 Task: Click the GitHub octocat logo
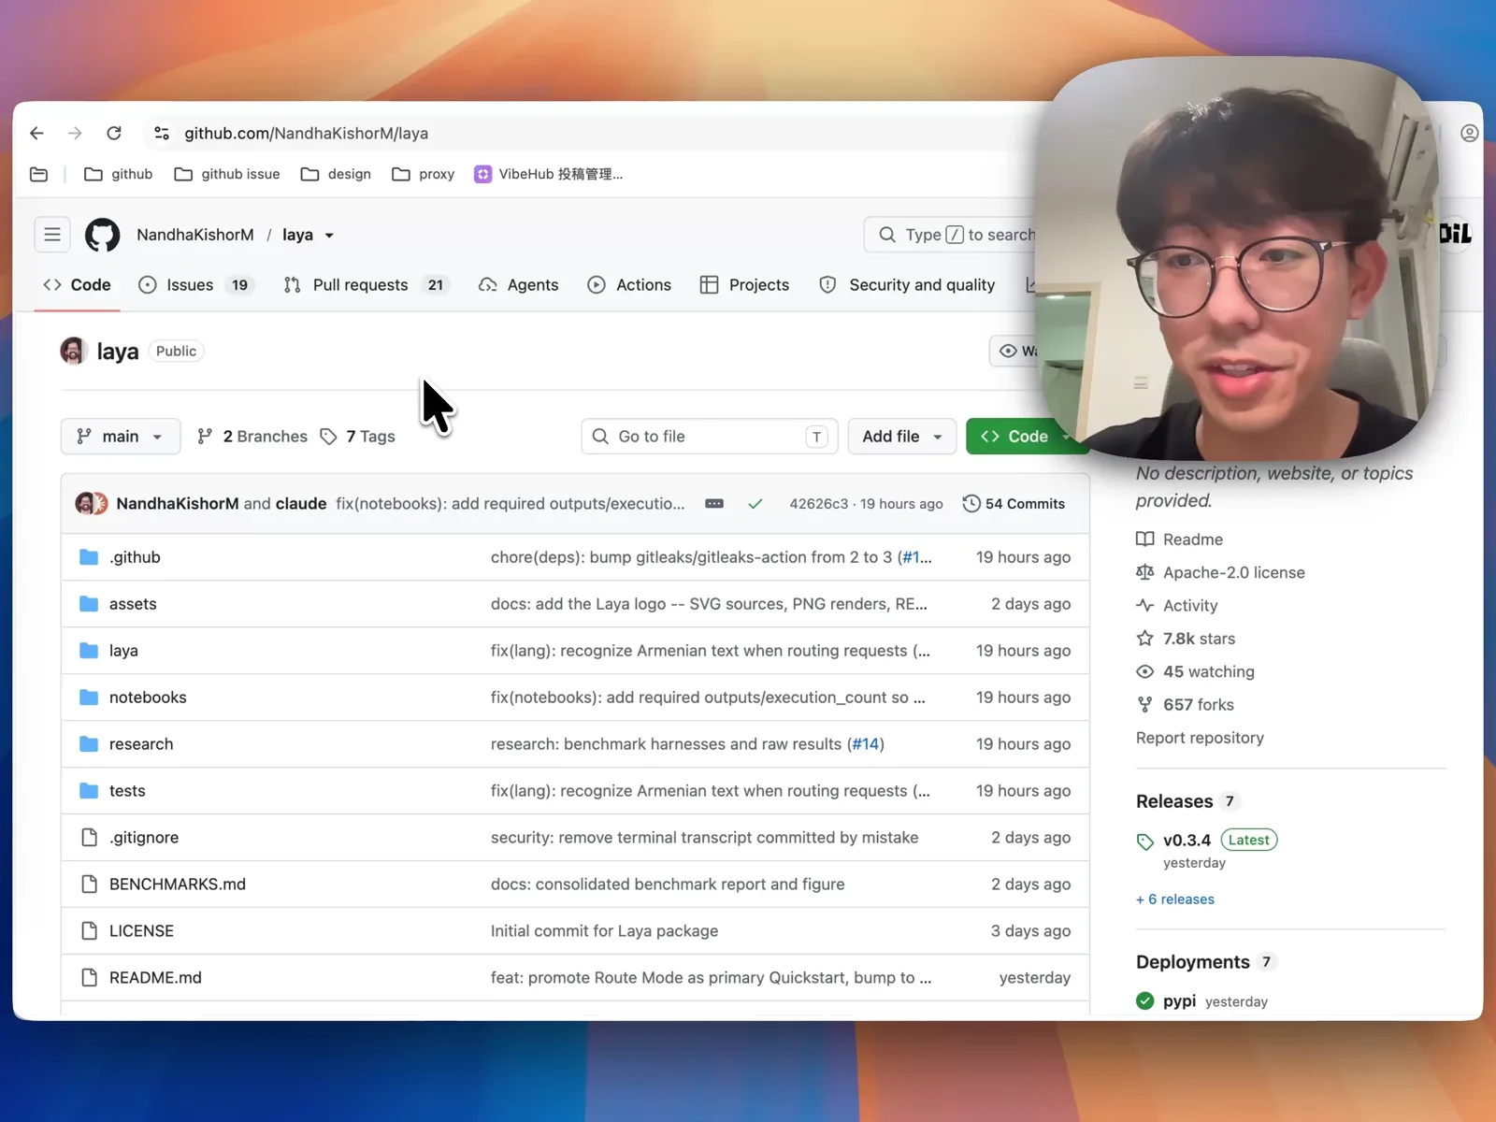[x=103, y=235]
